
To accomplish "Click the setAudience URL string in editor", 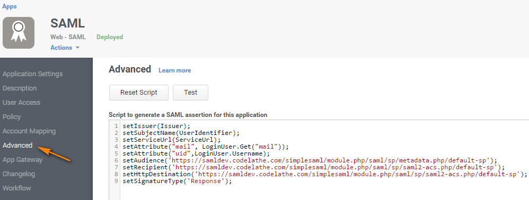I will 330,160.
